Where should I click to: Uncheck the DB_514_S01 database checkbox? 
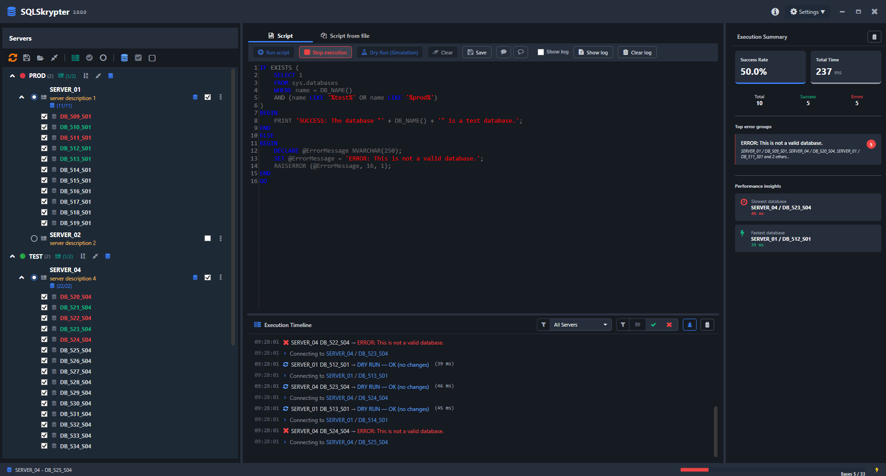[44, 169]
